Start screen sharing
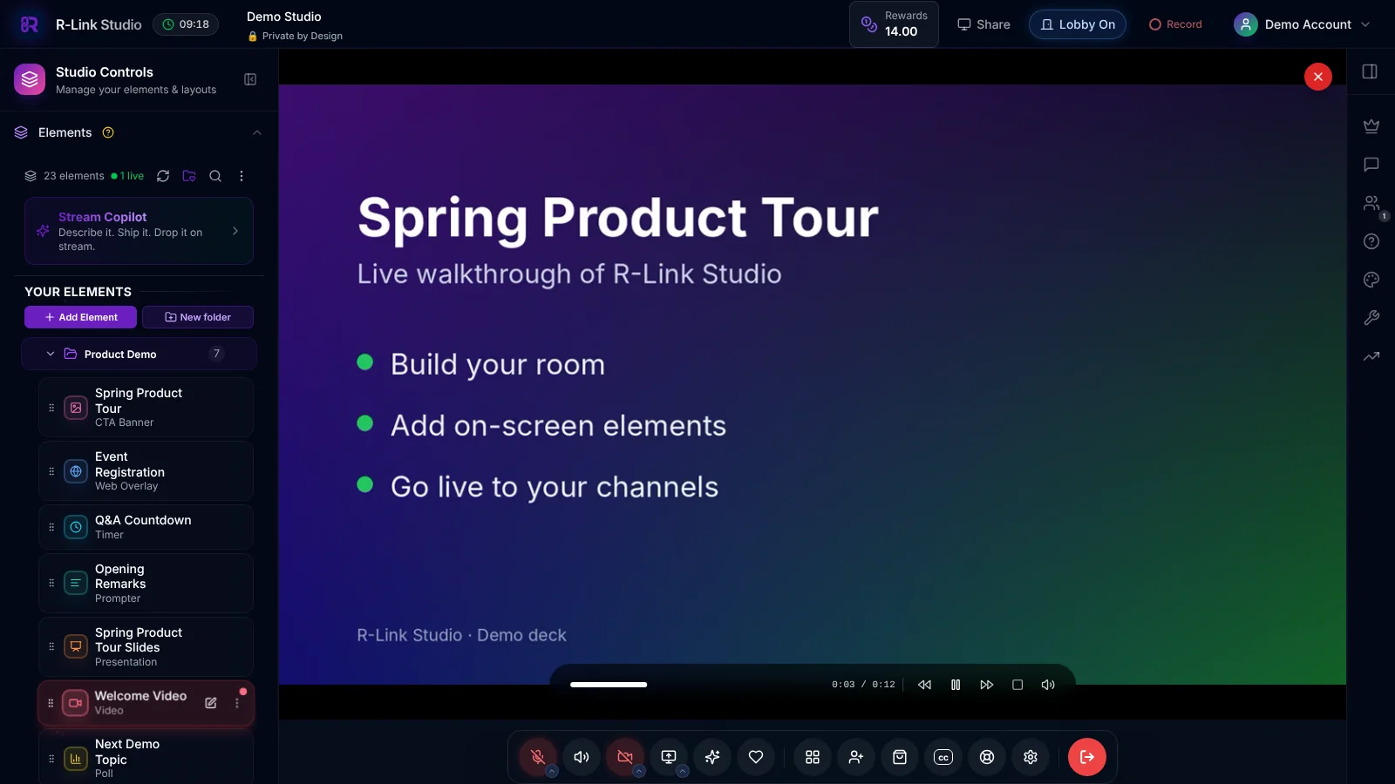 [669, 757]
